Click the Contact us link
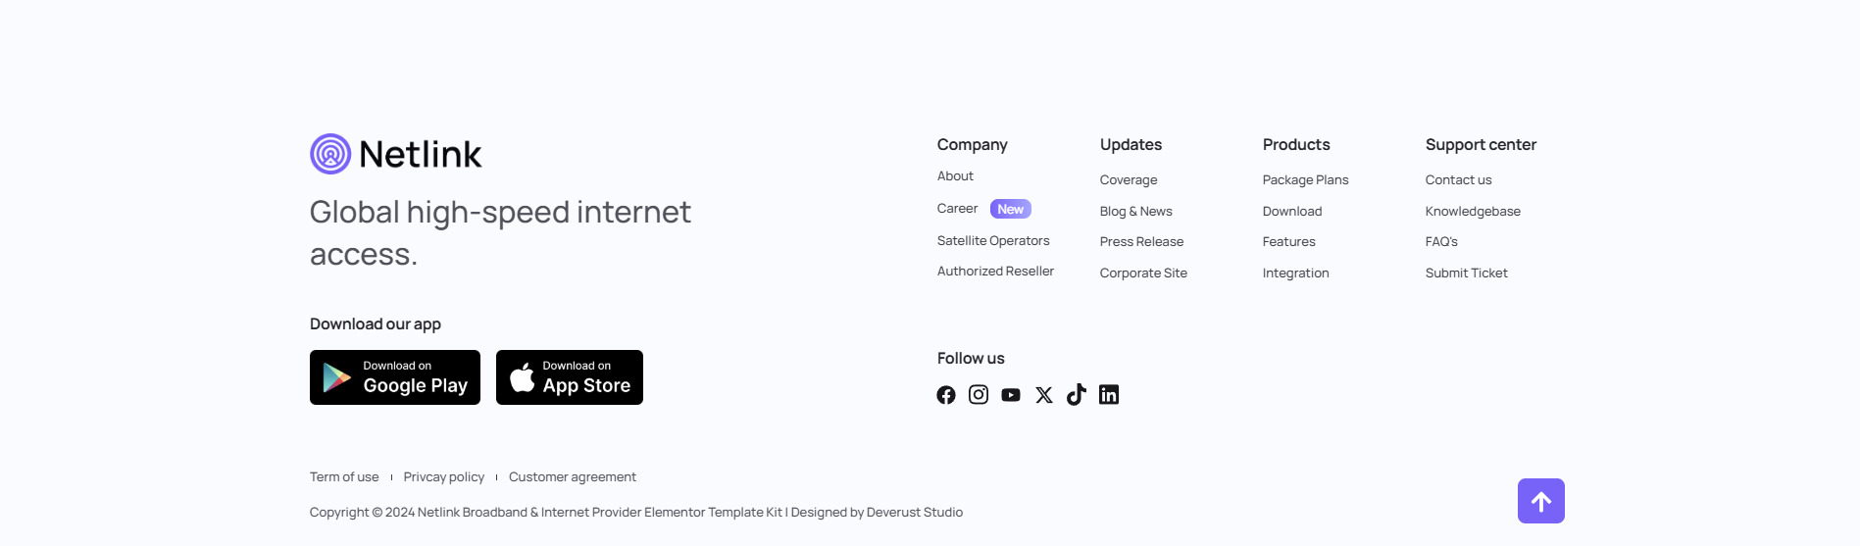1860x546 pixels. (1458, 180)
